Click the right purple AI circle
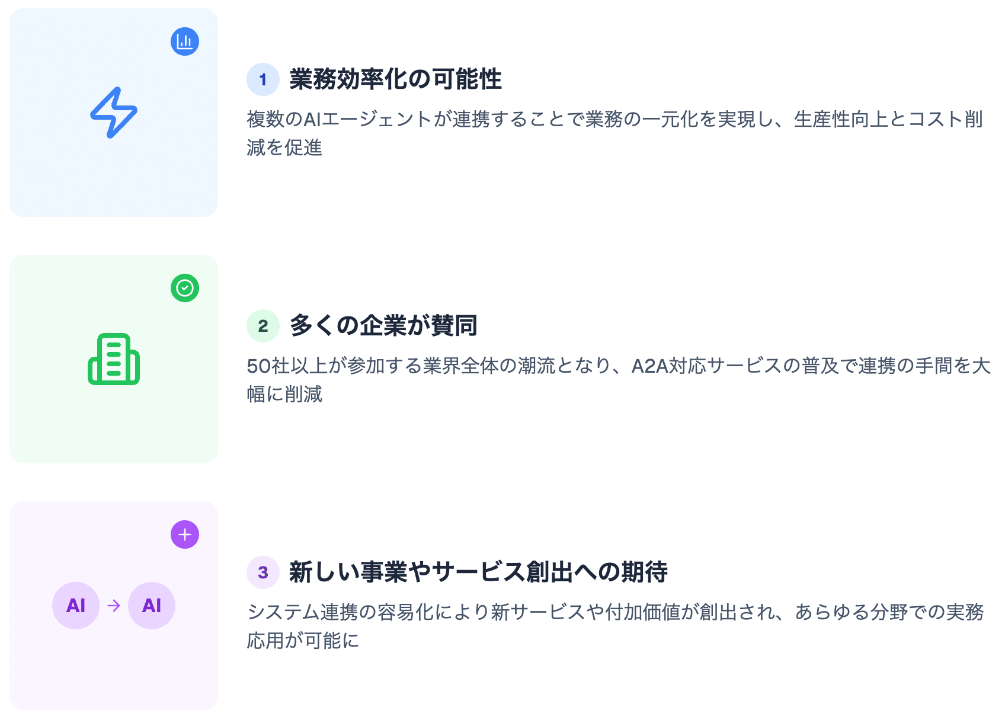1005x717 pixels. (x=152, y=605)
